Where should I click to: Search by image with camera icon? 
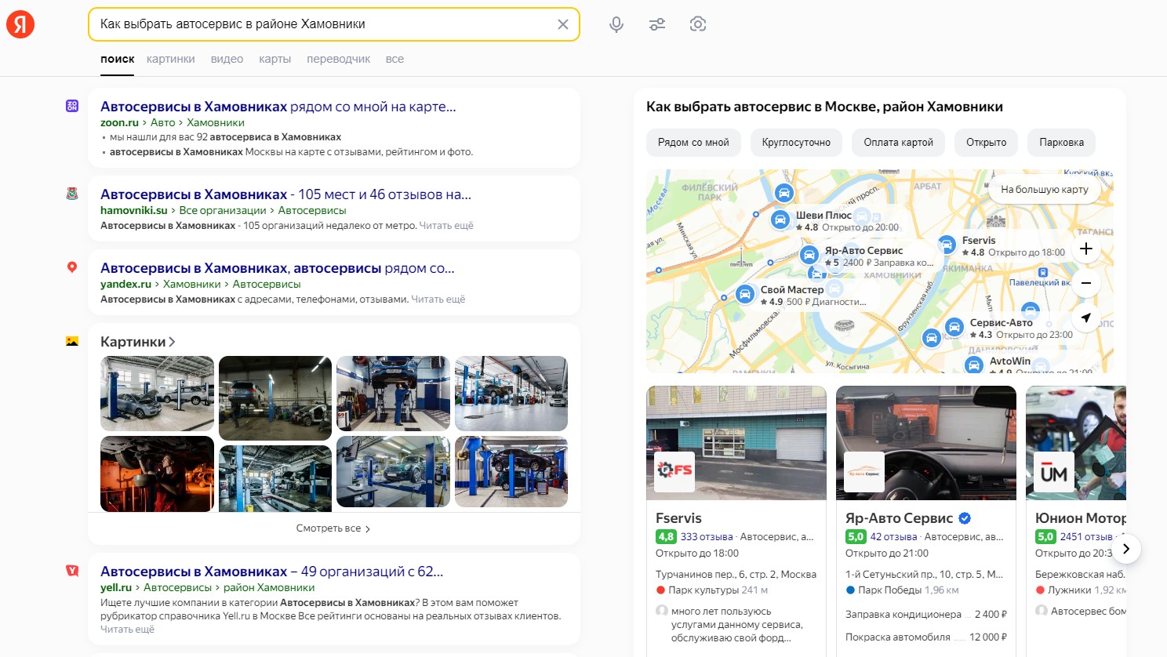pyautogui.click(x=698, y=24)
